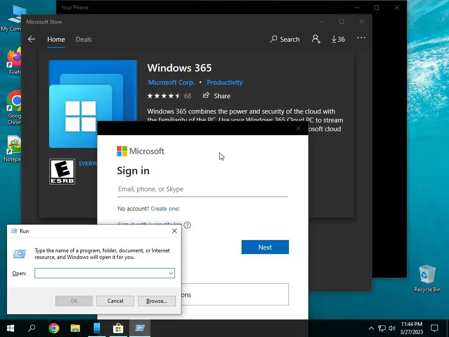Close the Run dialog

(175, 231)
